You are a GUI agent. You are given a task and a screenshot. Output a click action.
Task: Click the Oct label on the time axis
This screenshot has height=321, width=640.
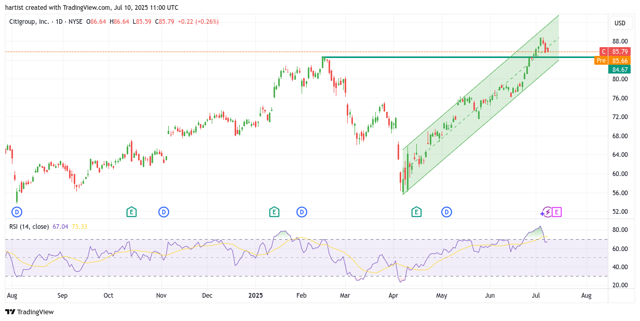click(108, 296)
